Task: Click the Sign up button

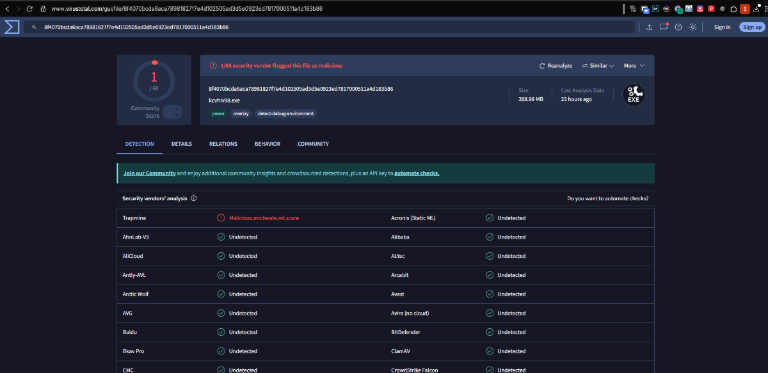Action: click(752, 27)
